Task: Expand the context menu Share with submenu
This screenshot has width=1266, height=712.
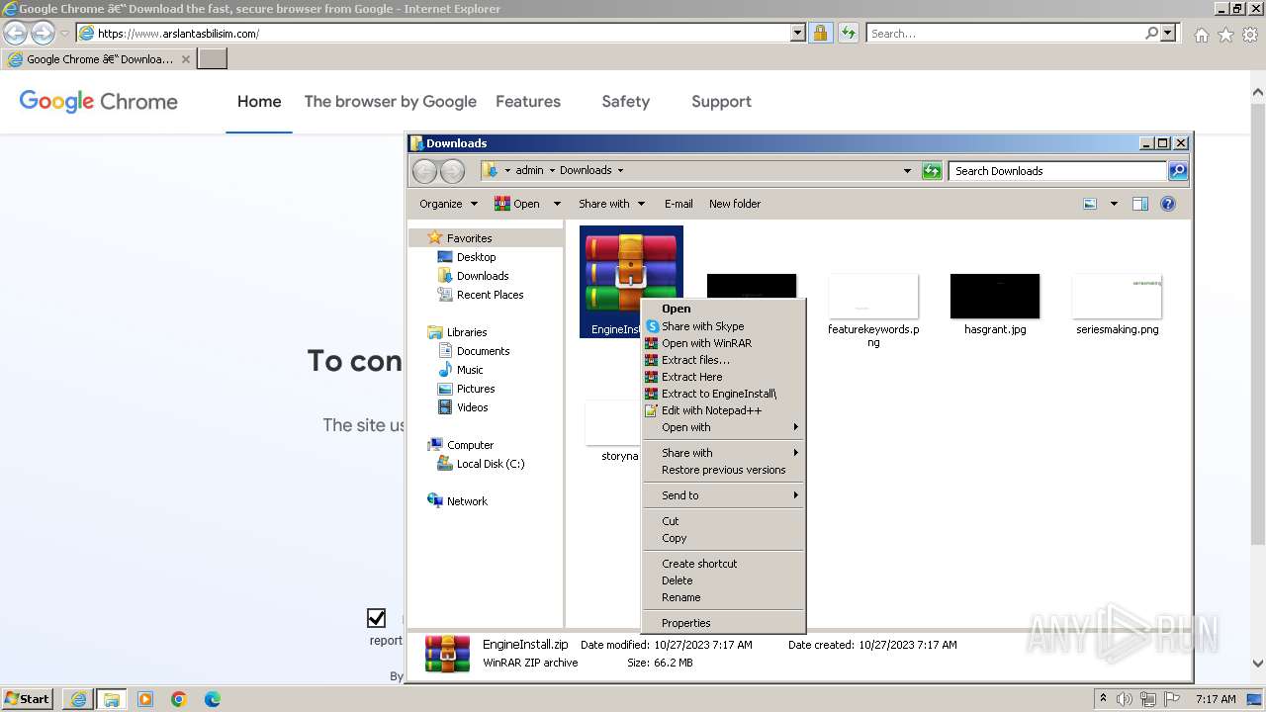Action: [x=723, y=453]
